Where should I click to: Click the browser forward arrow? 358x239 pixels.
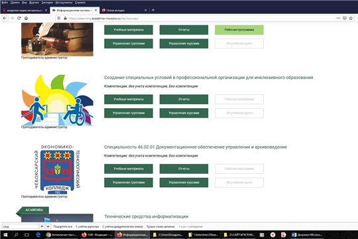point(12,19)
